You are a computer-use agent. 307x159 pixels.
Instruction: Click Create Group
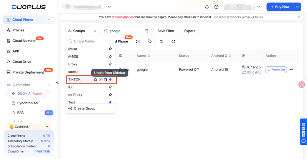pos(82,108)
